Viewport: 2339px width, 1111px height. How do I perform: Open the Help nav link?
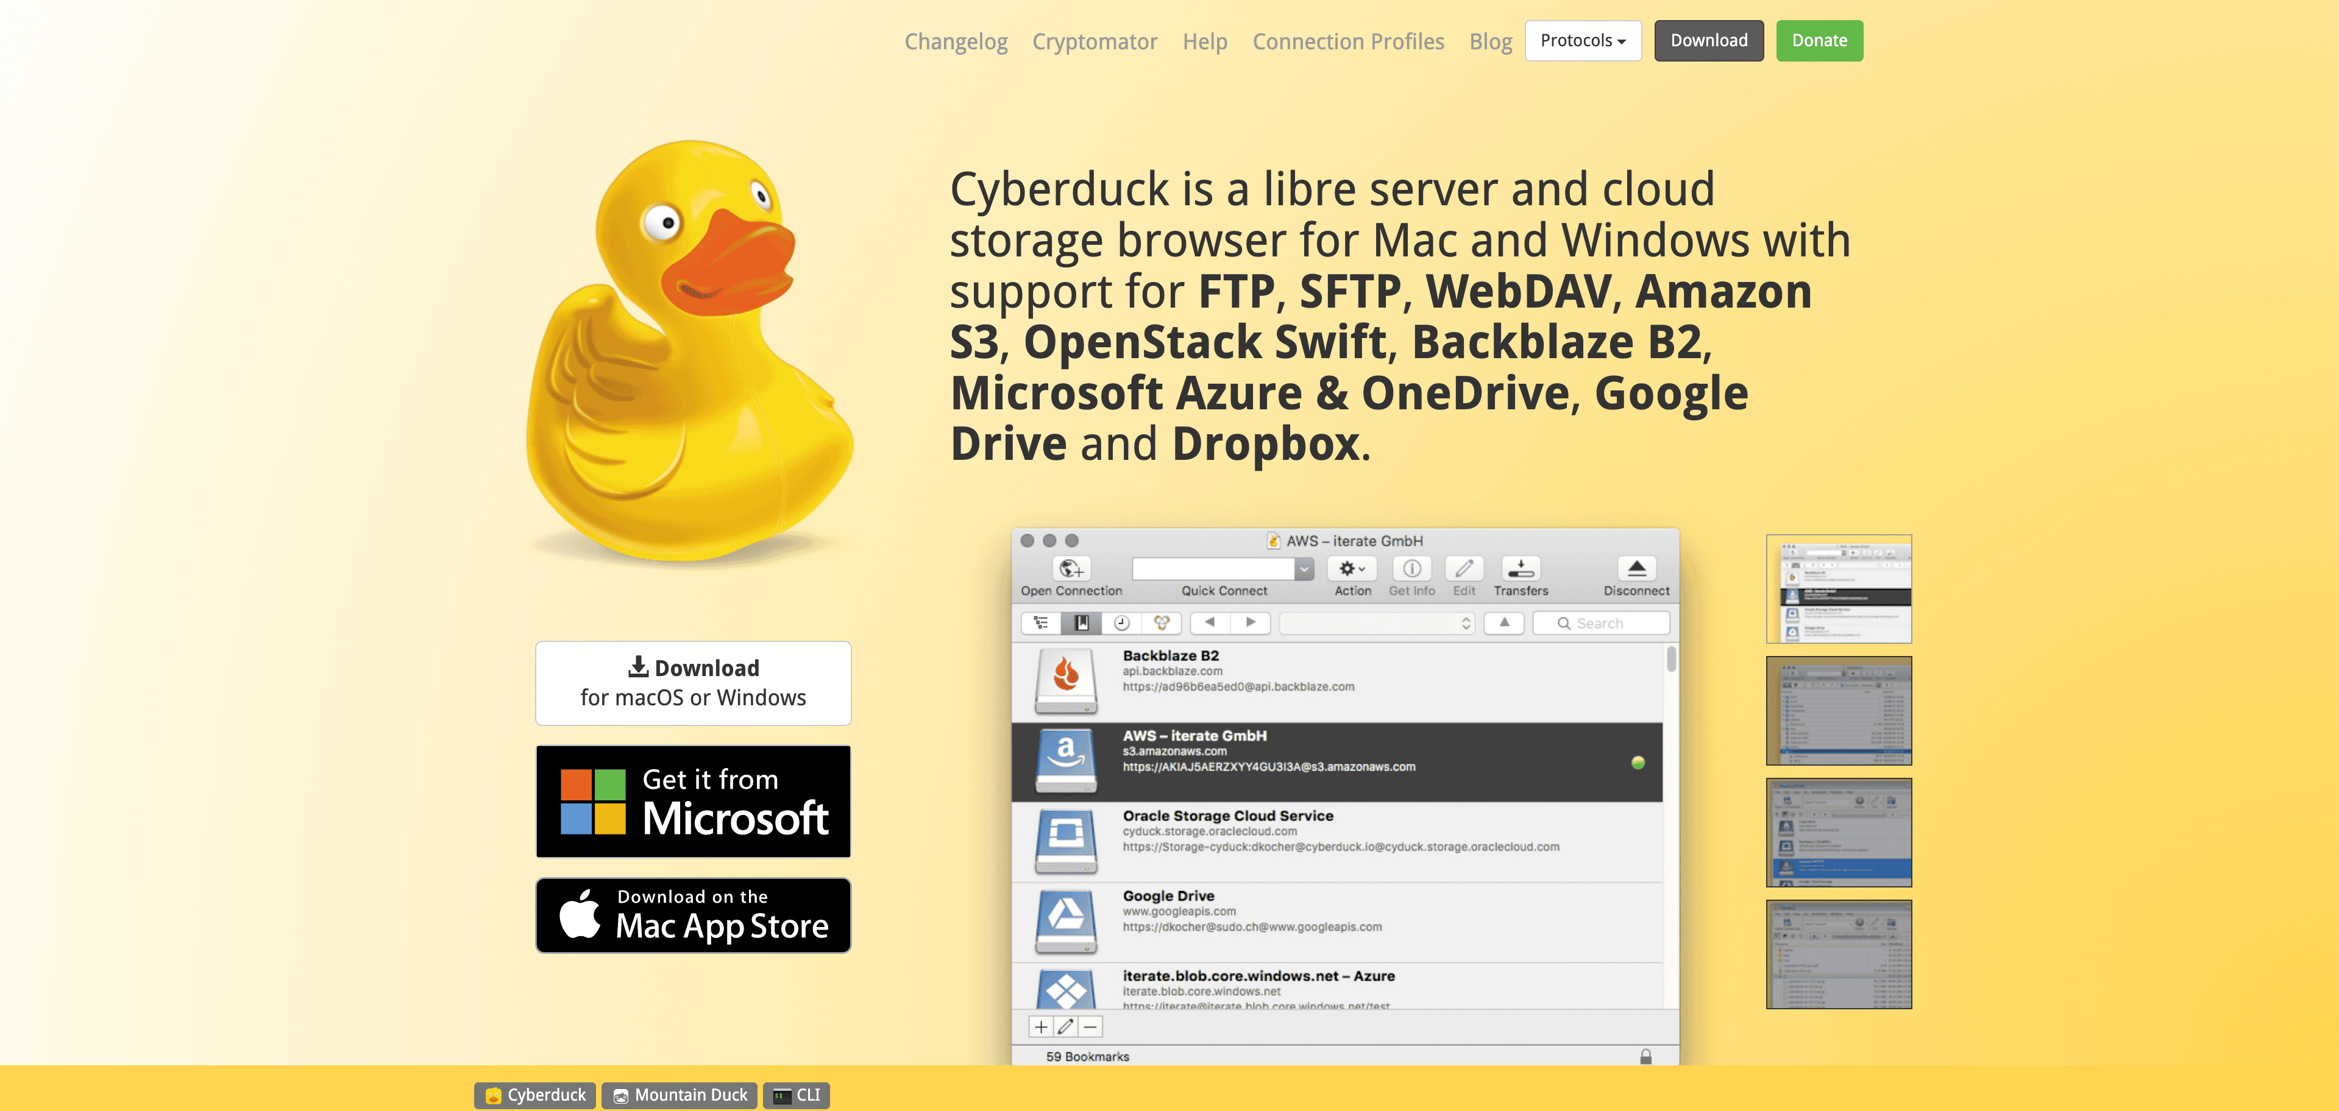[x=1204, y=42]
